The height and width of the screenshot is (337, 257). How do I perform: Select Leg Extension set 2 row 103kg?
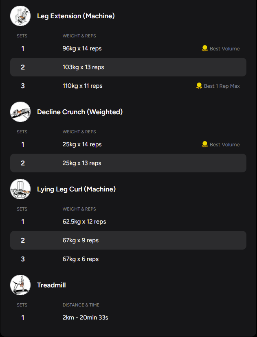128,67
